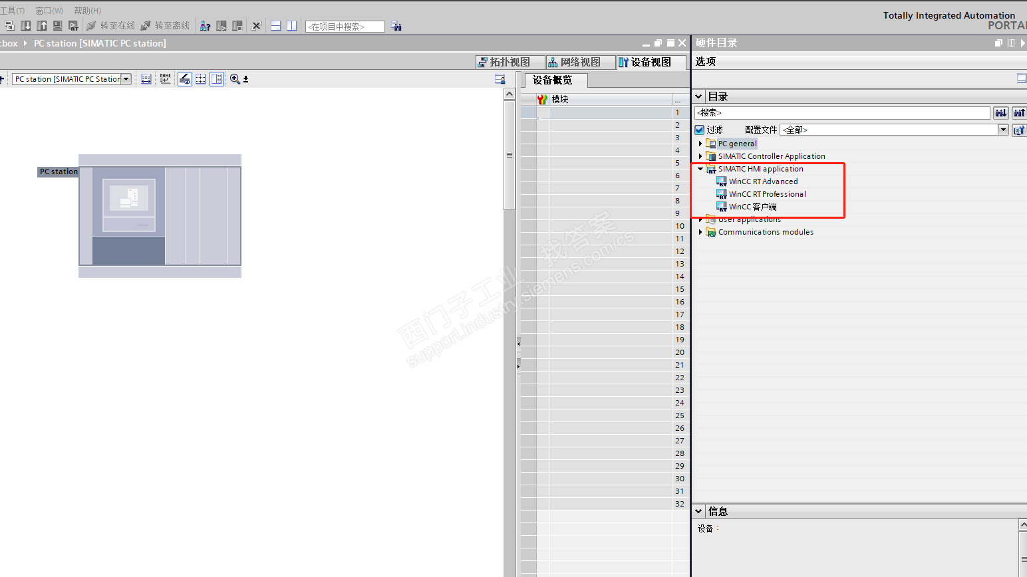Image resolution: width=1027 pixels, height=577 pixels.
Task: Open the zoom level dropdown arrow
Action: pyautogui.click(x=245, y=79)
